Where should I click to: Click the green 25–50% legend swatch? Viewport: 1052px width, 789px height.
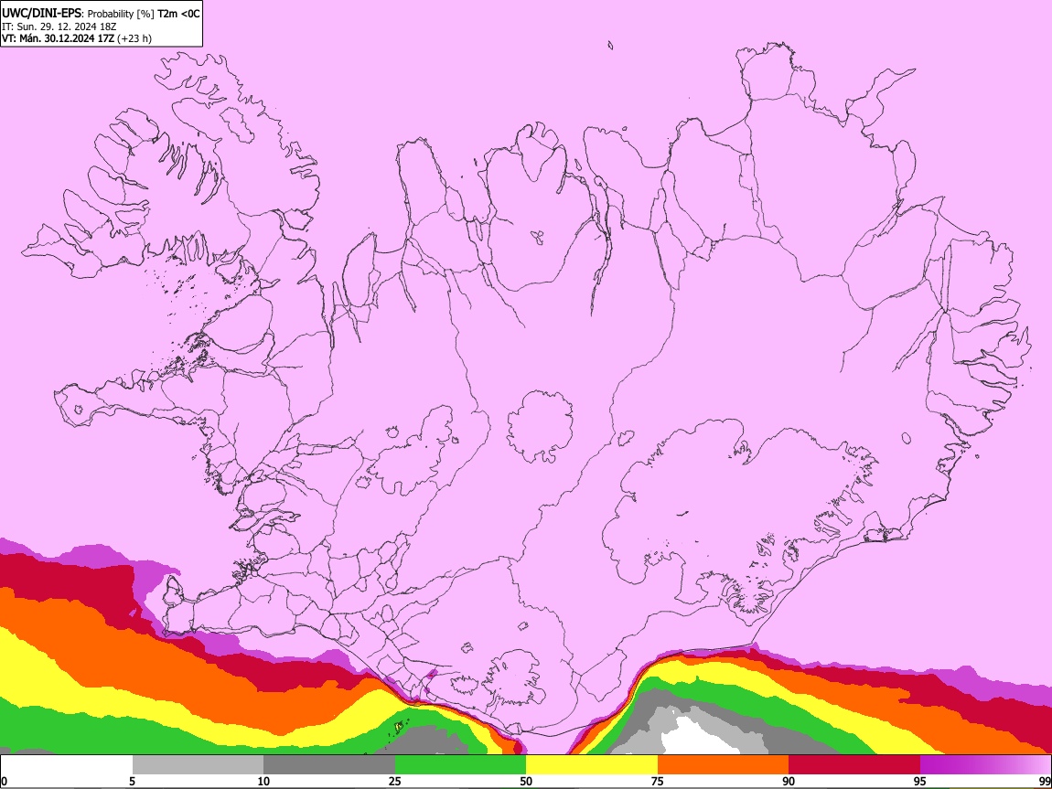[460, 765]
